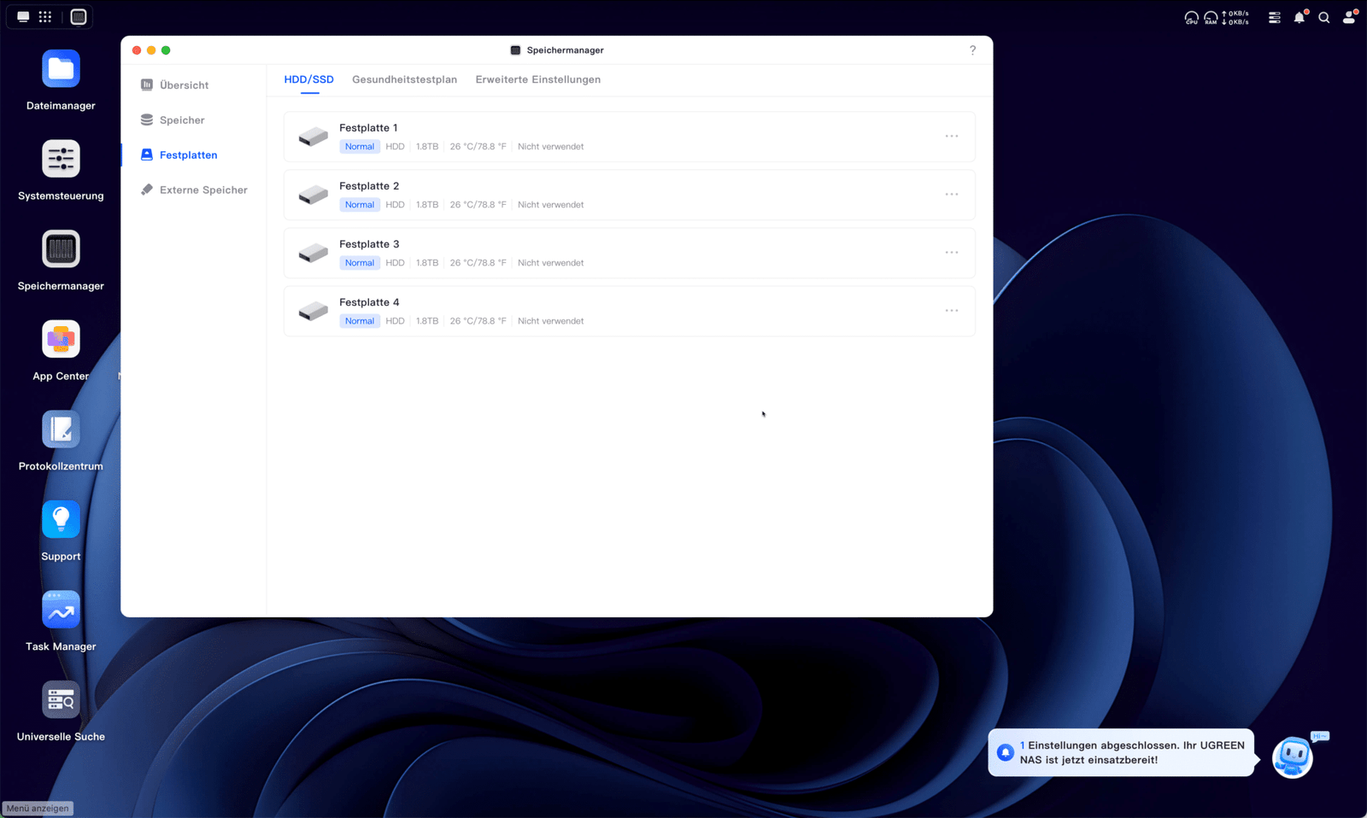Switch to Gesundheitstestplan tab
Screen dimensions: 1367x818
(404, 79)
